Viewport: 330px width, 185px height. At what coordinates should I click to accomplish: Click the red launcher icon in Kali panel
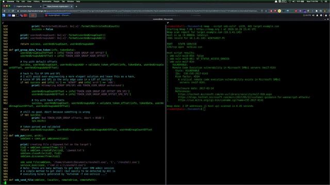point(25,15)
